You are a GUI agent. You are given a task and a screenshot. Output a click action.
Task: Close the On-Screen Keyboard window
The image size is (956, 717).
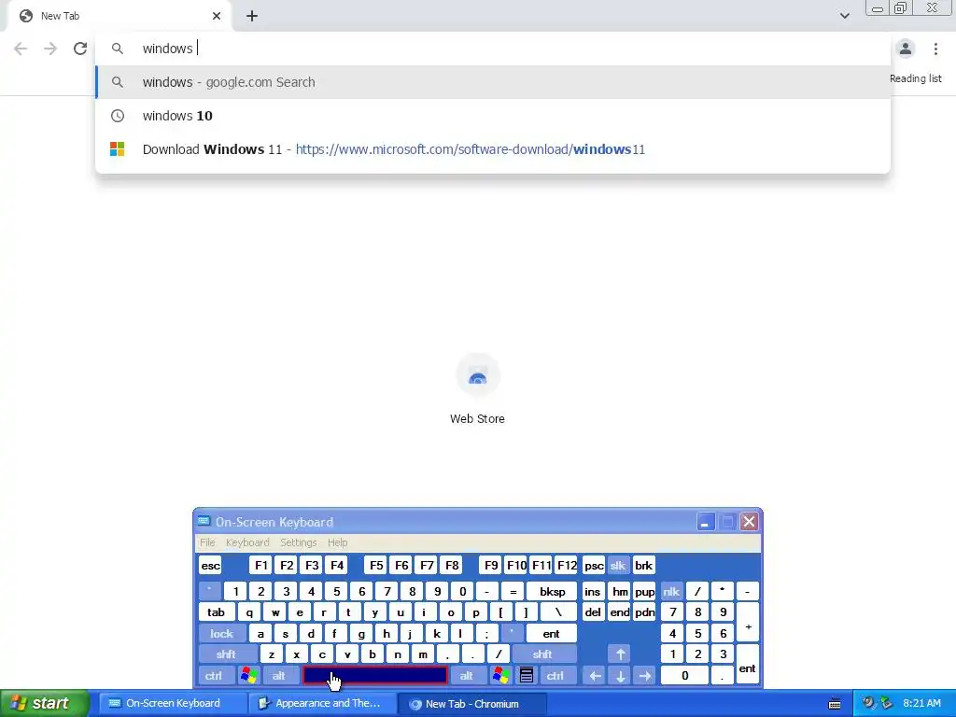[749, 522]
